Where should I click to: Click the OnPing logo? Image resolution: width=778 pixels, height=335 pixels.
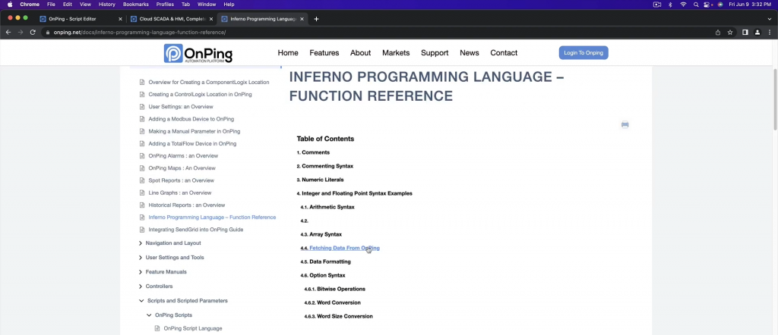pos(198,54)
